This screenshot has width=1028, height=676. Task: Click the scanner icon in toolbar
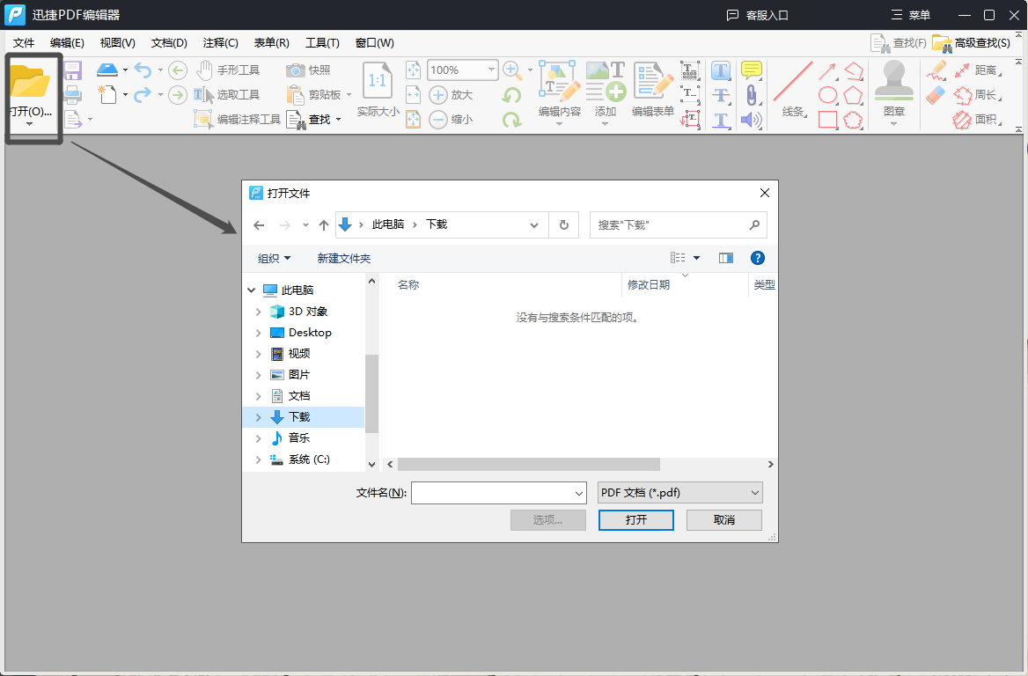106,70
